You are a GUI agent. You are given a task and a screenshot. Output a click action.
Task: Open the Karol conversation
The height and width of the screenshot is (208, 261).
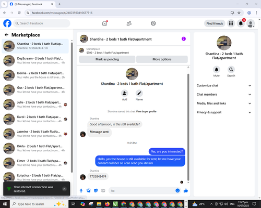click(35, 119)
